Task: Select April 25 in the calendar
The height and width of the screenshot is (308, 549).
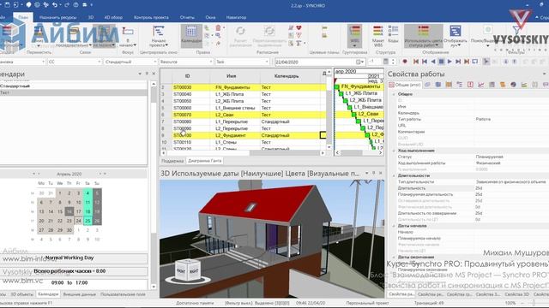Action: pyautogui.click(x=87, y=221)
